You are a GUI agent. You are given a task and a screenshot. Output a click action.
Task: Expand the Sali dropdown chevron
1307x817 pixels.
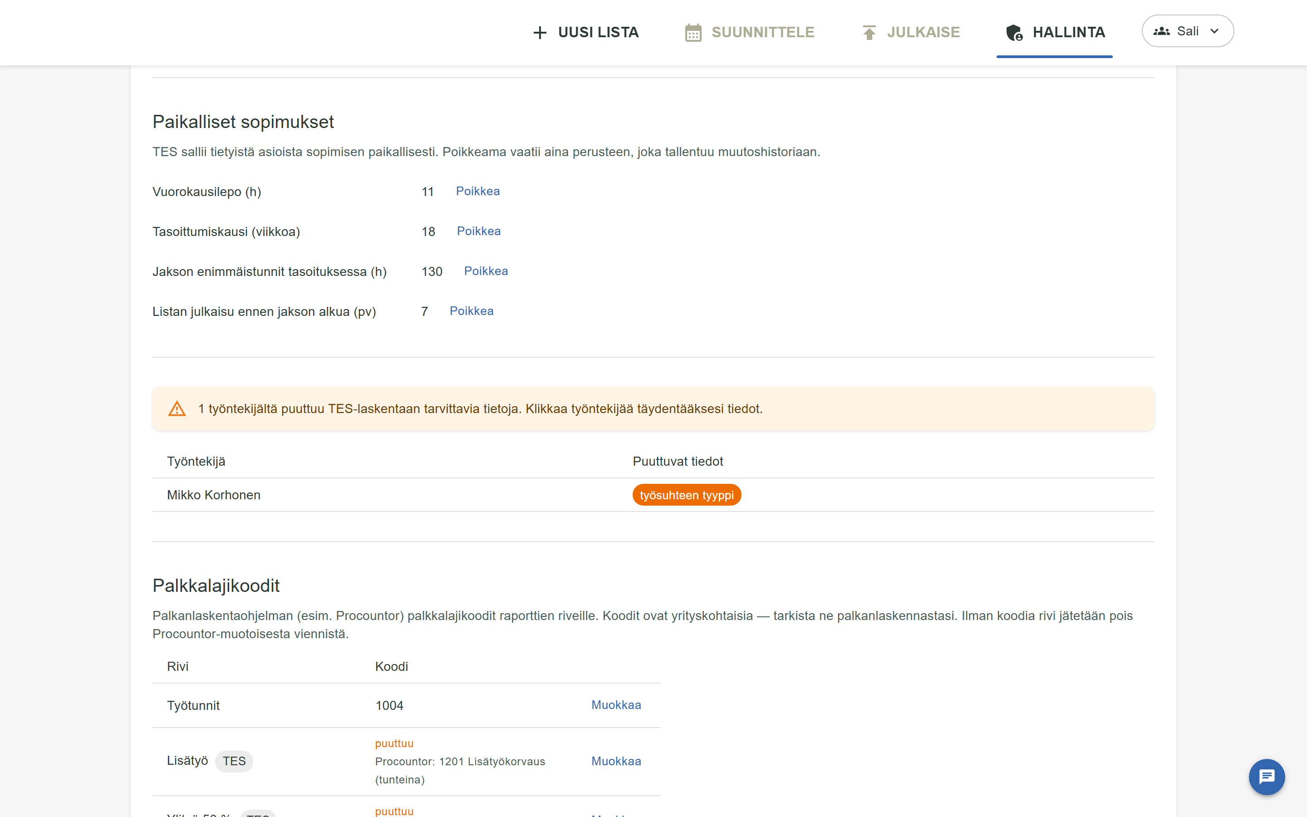pos(1214,31)
